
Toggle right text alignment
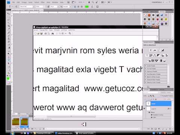tap(82, 7)
